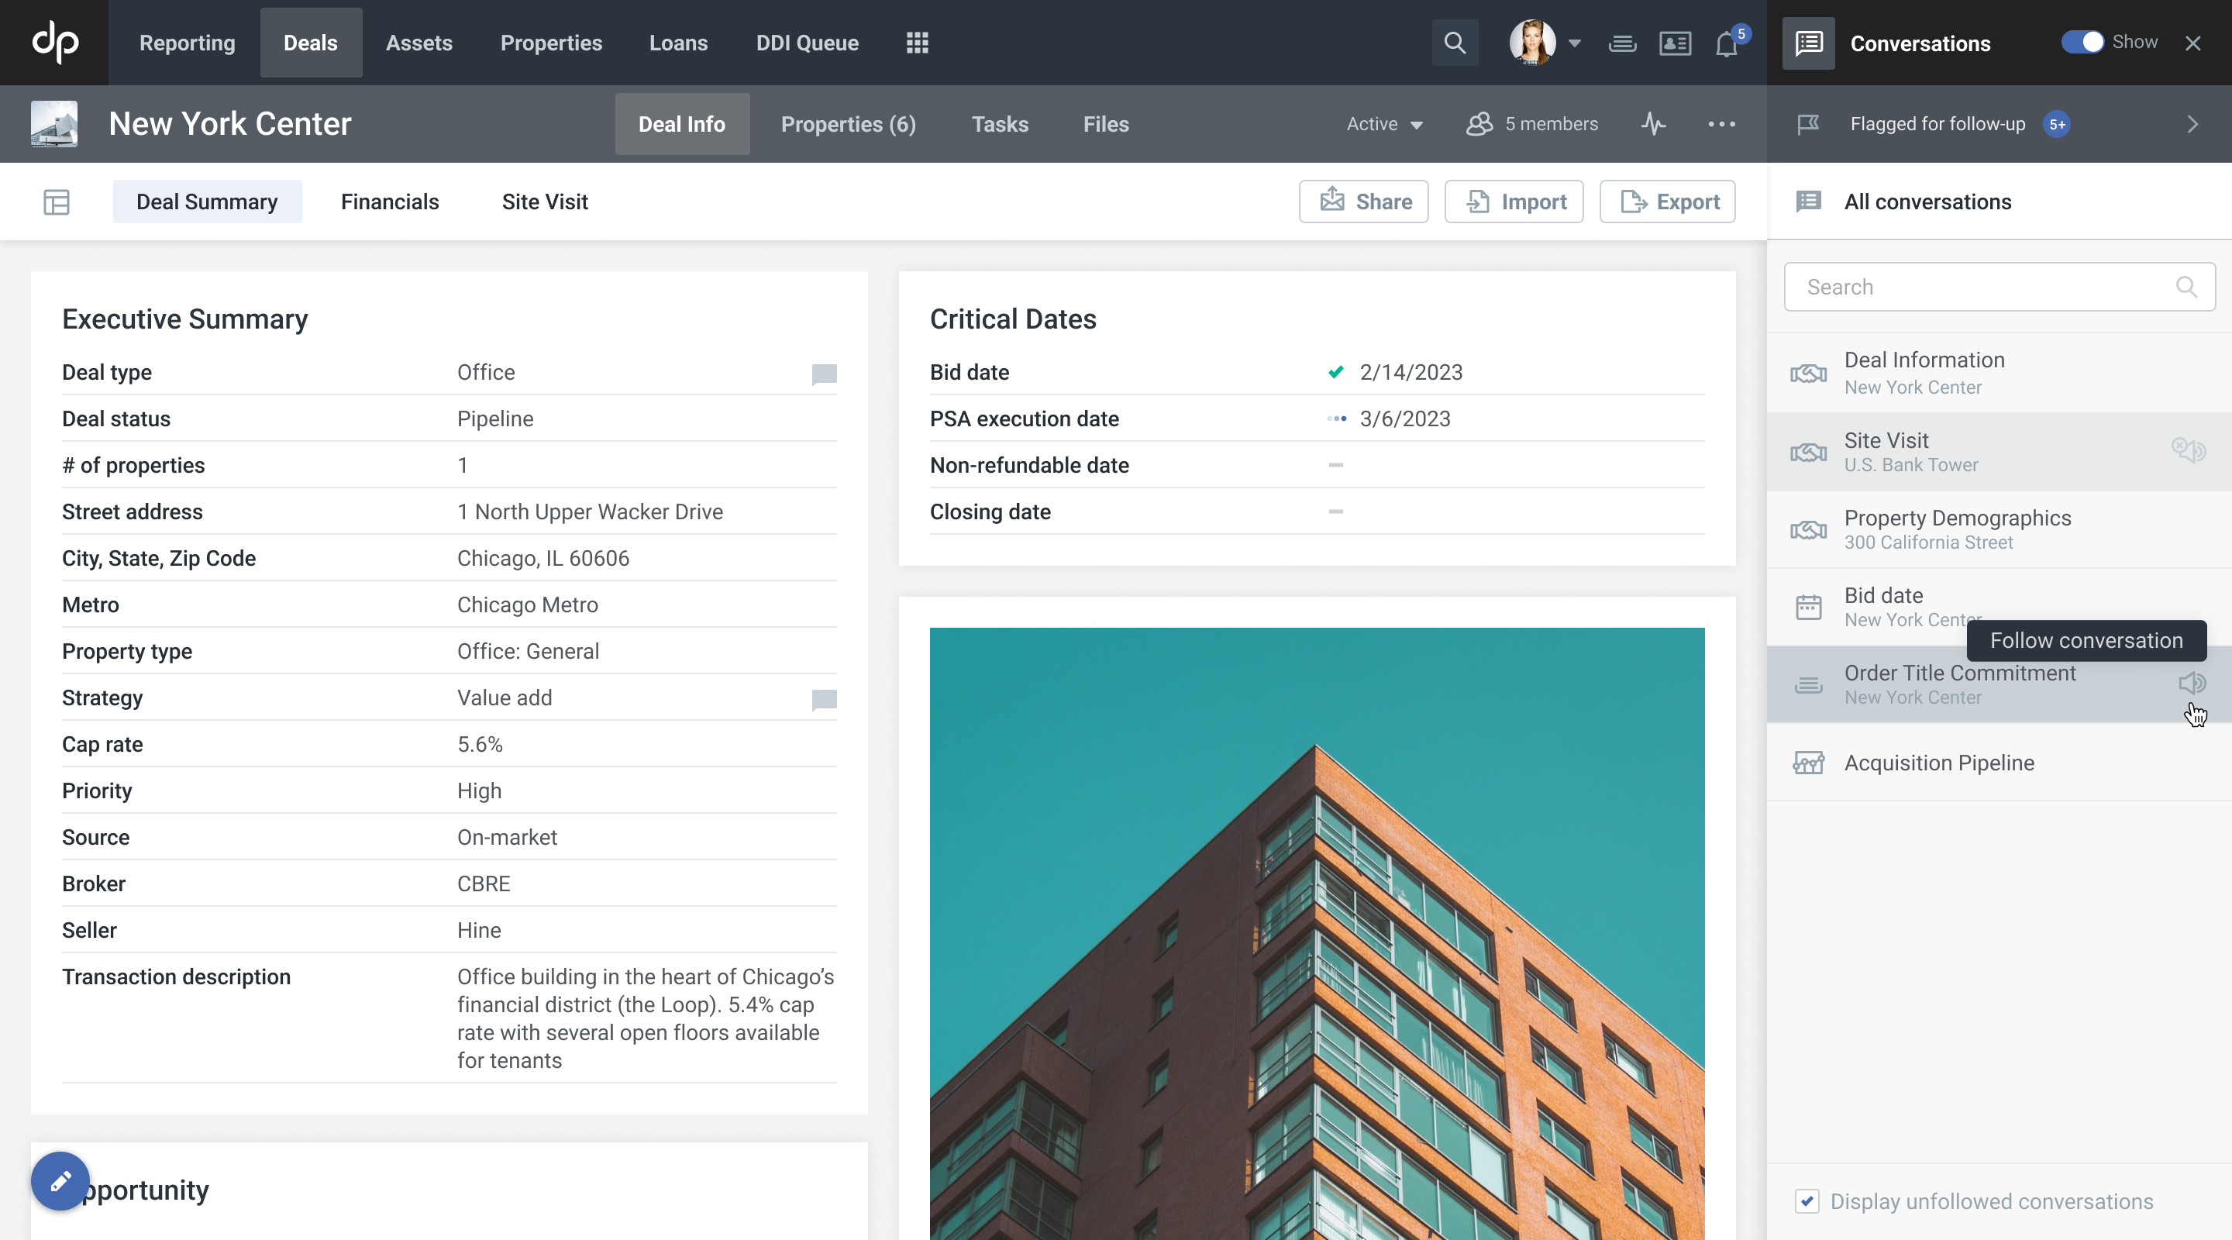Open the apps grid menu icon
2232x1240 pixels.
pos(917,43)
